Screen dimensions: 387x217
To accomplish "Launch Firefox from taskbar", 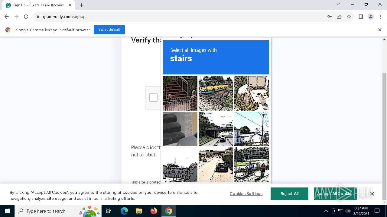I will point(154,211).
